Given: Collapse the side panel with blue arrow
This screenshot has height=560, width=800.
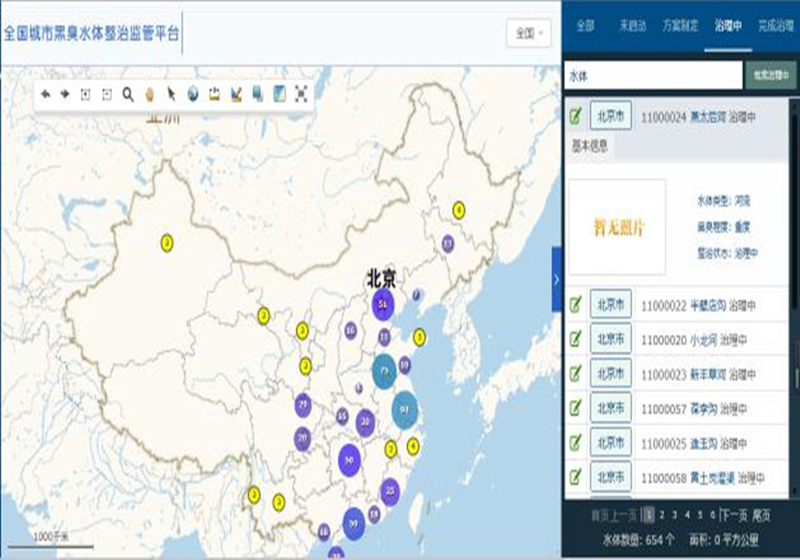Looking at the screenshot, I should tap(557, 279).
